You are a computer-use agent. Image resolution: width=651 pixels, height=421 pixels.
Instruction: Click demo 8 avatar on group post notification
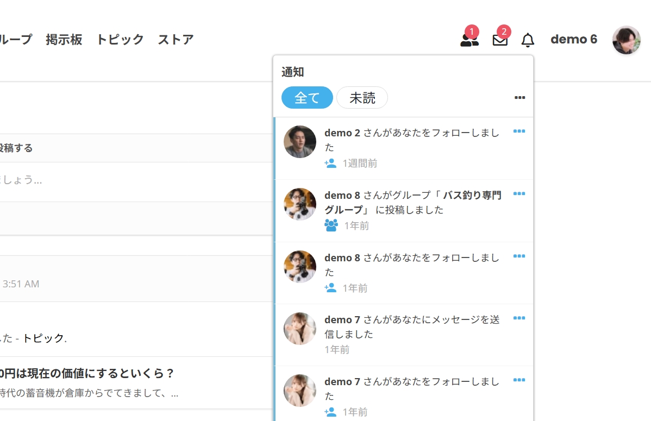(300, 204)
